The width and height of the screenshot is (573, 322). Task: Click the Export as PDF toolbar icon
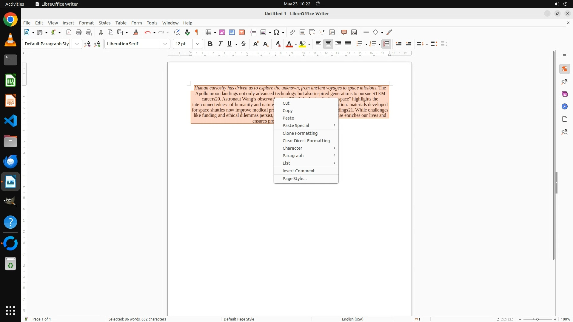69,32
